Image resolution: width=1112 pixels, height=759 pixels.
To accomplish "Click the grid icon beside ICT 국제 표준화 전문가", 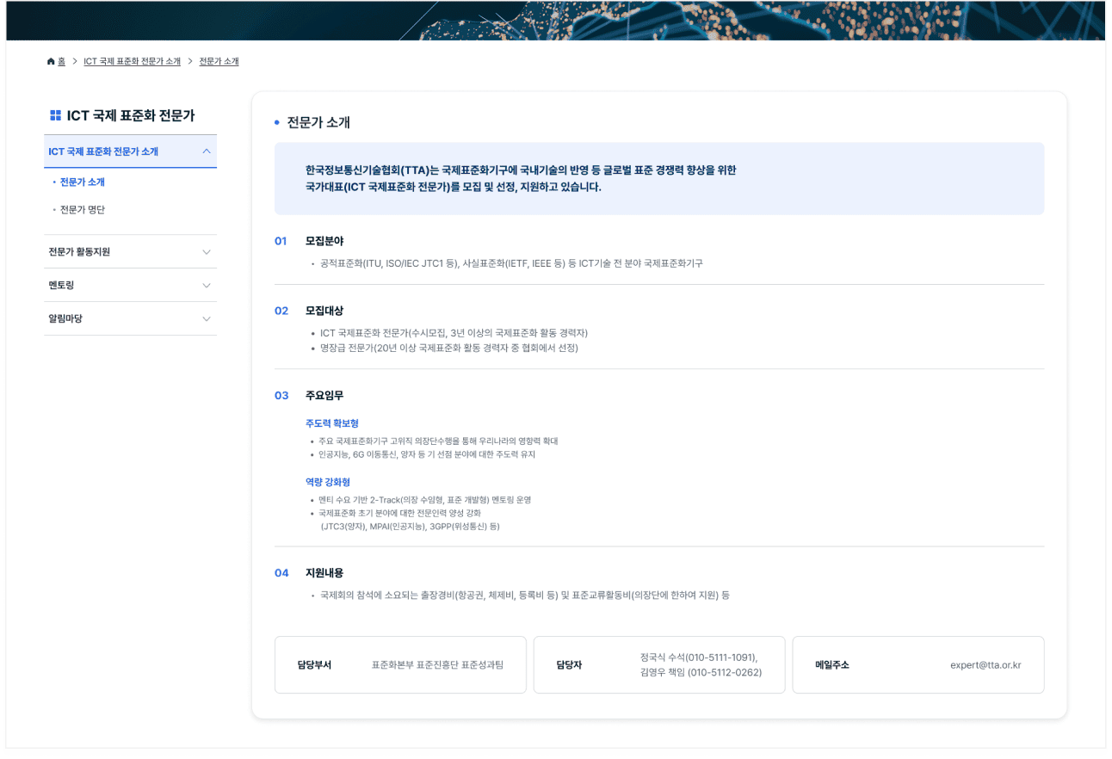I will (x=55, y=115).
